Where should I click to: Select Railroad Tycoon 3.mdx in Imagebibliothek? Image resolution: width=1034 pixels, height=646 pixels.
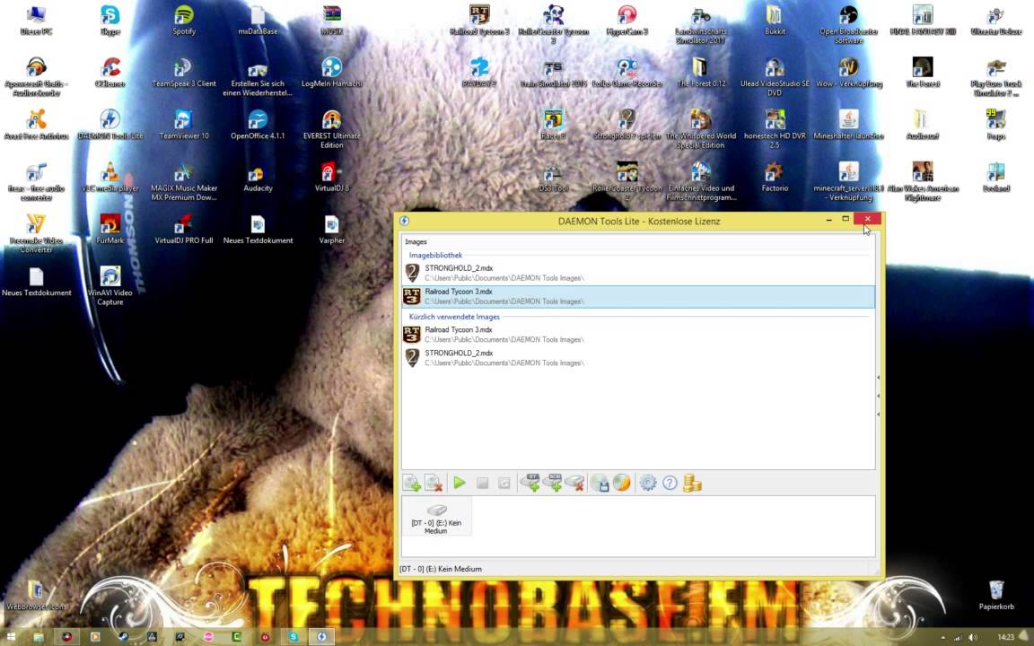[x=638, y=296]
